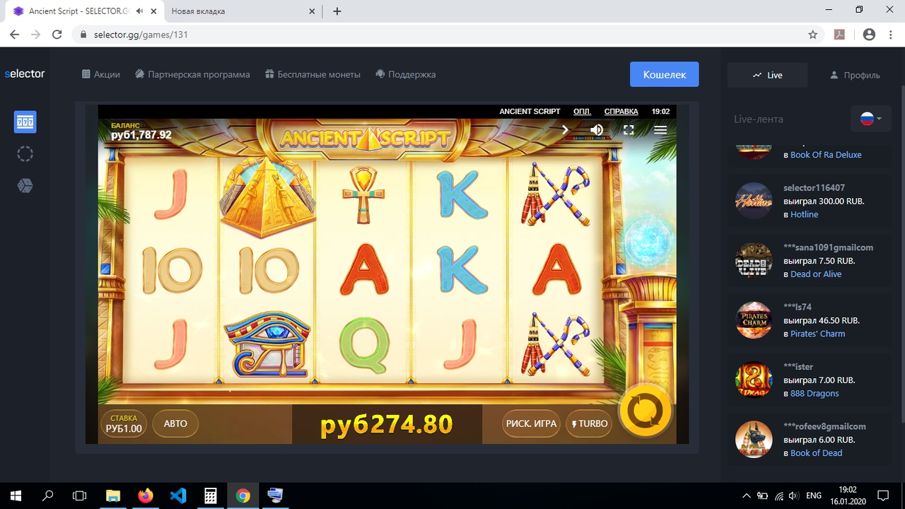Screen dimensions: 905x509
Task: Show hidden system tray icons
Action: (746, 496)
